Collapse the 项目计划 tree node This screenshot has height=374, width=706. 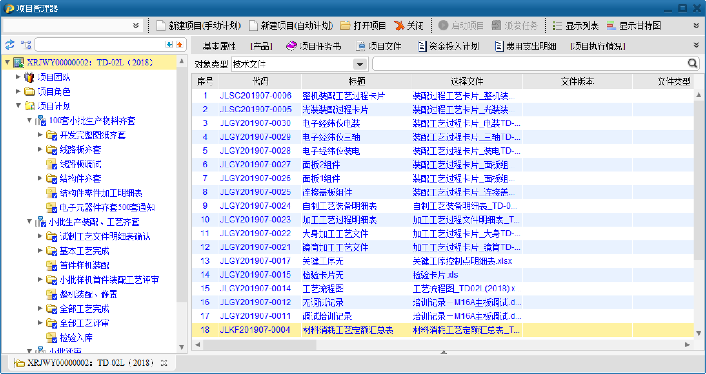(18, 106)
